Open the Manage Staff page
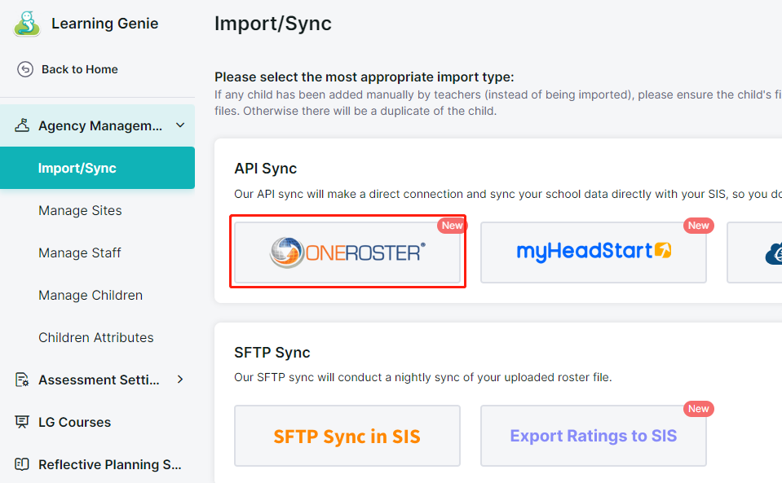This screenshot has height=483, width=782. (x=80, y=252)
